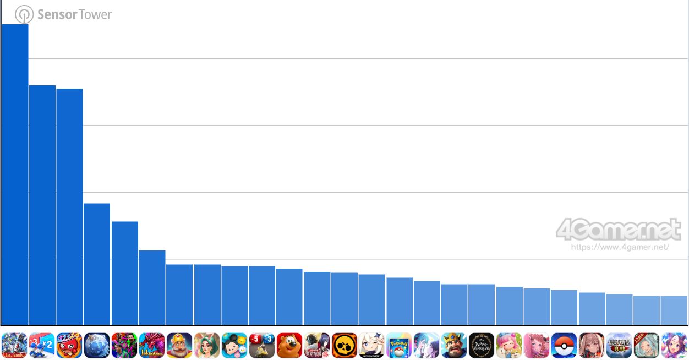Select the Disney Tsum Tsum icon

(x=234, y=345)
